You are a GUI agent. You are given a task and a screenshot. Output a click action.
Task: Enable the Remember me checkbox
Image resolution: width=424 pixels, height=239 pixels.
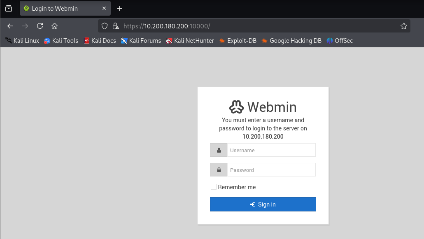click(x=214, y=187)
